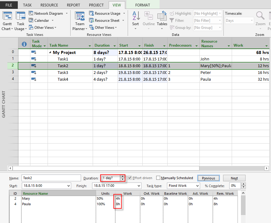Expand the Task type dropdown
Screen dimensions: 271x223
tap(196, 186)
